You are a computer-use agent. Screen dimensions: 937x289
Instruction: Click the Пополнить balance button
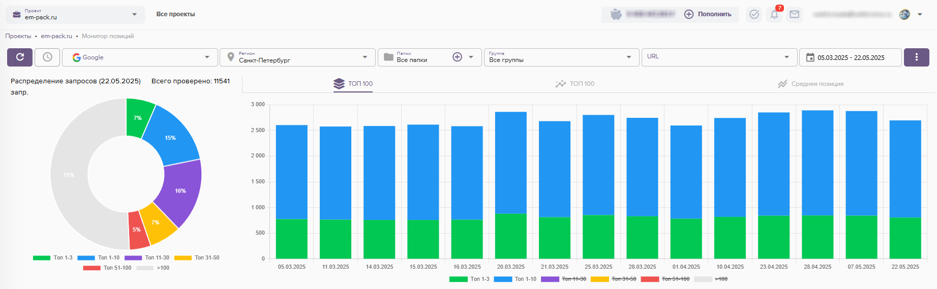coord(708,14)
